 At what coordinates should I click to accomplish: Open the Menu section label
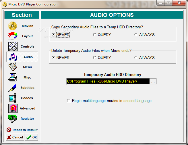(27, 67)
